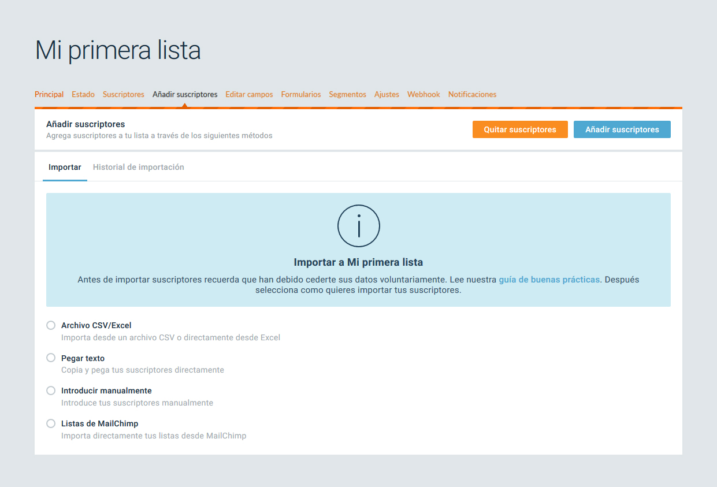Select the Pegar texto radio option

pyautogui.click(x=51, y=358)
